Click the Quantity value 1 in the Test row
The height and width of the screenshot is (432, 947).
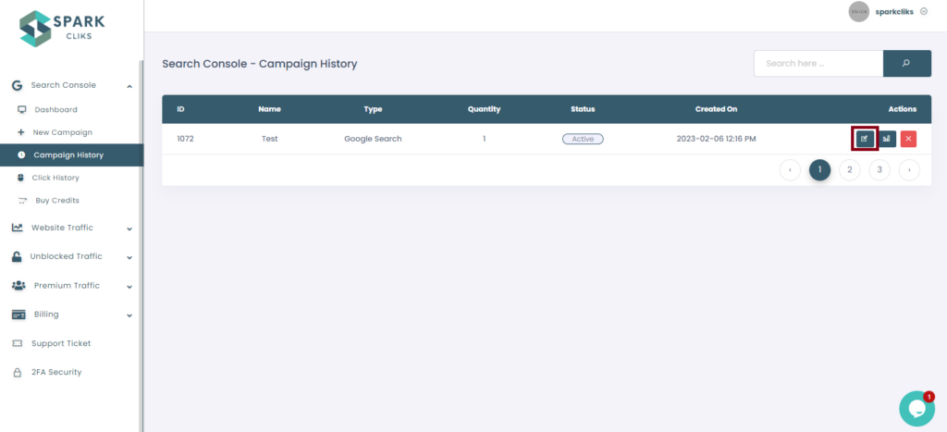tap(484, 139)
